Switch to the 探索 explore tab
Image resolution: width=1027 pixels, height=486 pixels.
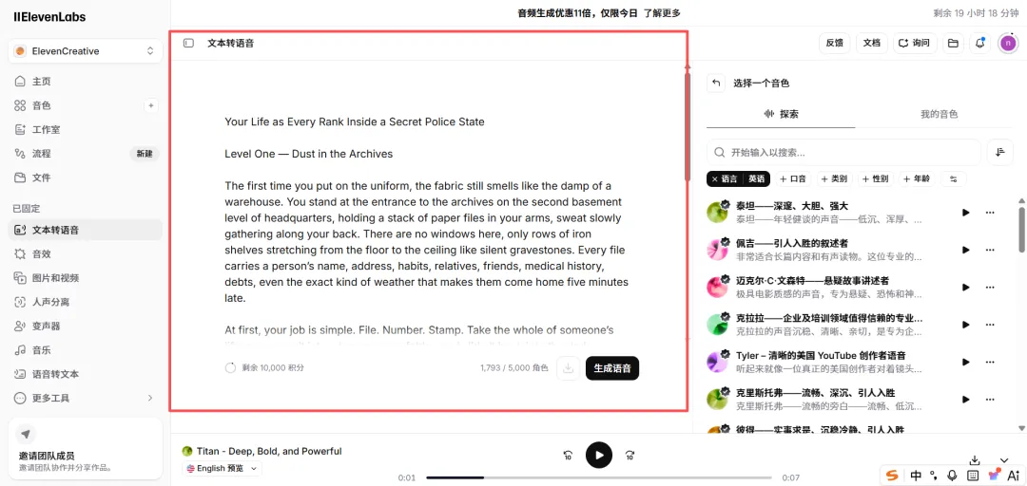pyautogui.click(x=781, y=114)
